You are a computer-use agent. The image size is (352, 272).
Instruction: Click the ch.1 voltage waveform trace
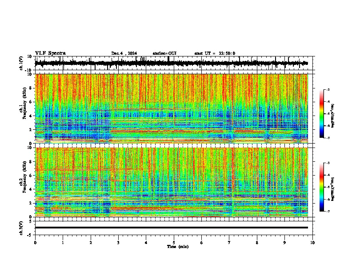tap(171, 63)
